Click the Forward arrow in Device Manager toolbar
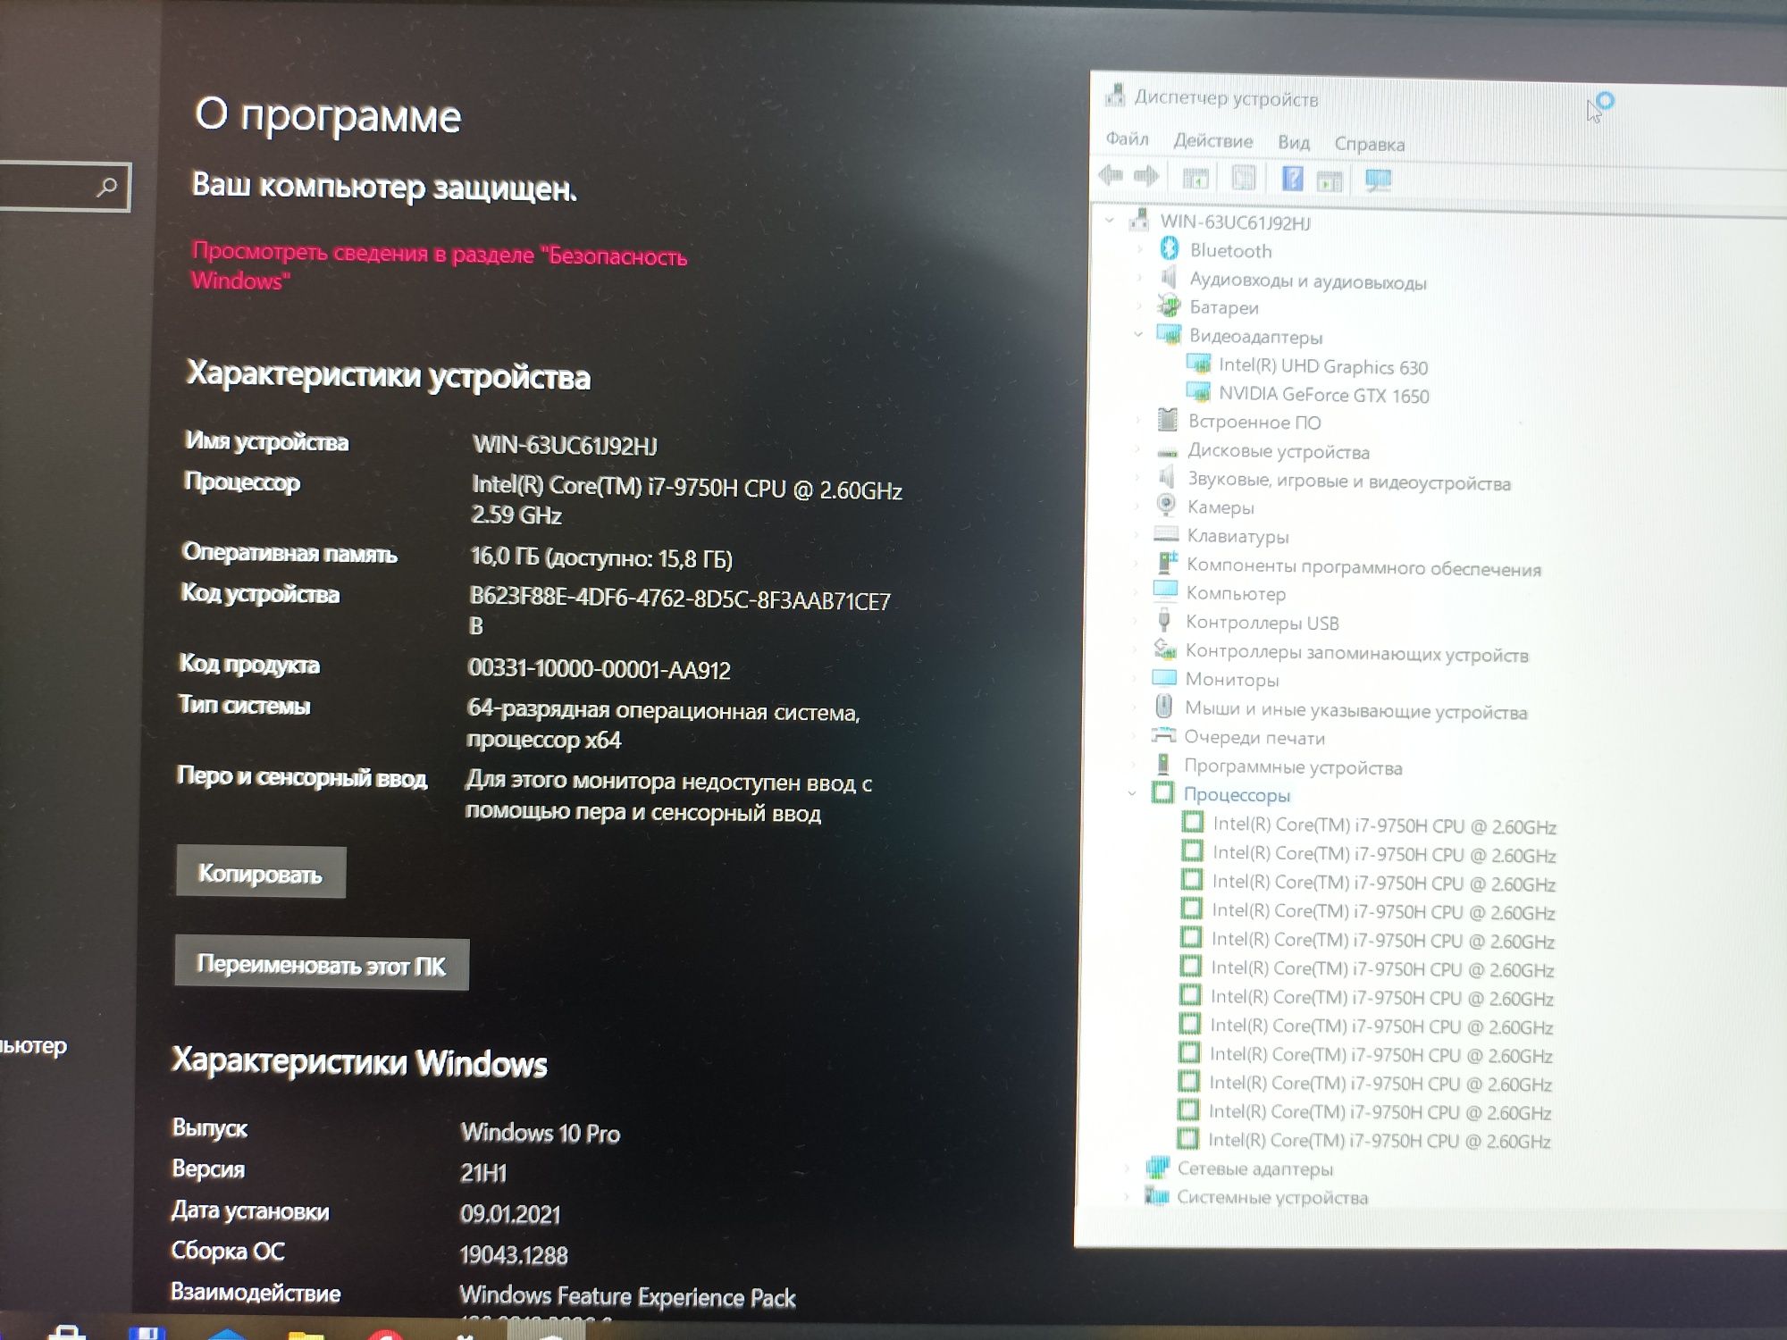The width and height of the screenshot is (1787, 1340). tap(1146, 176)
